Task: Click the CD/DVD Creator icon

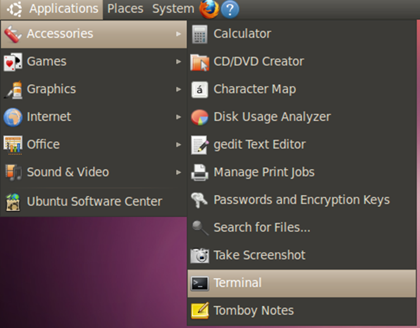Action: 199,61
